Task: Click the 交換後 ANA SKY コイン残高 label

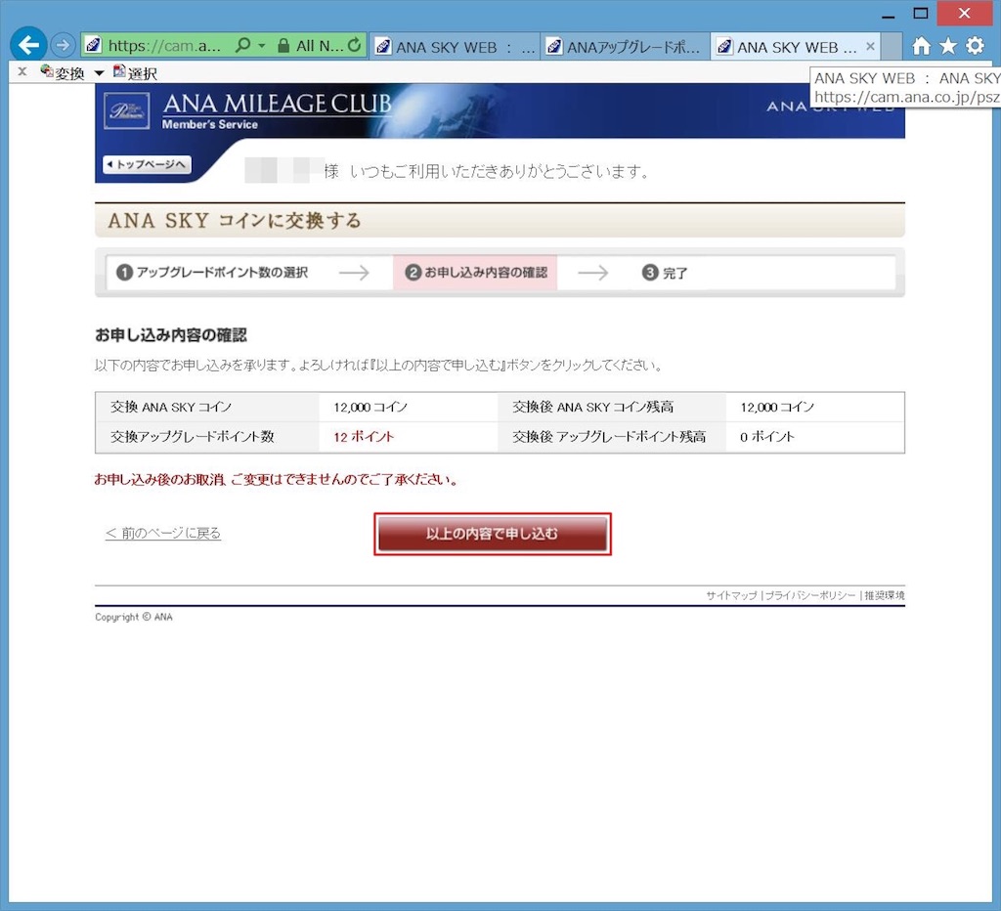Action: [592, 408]
